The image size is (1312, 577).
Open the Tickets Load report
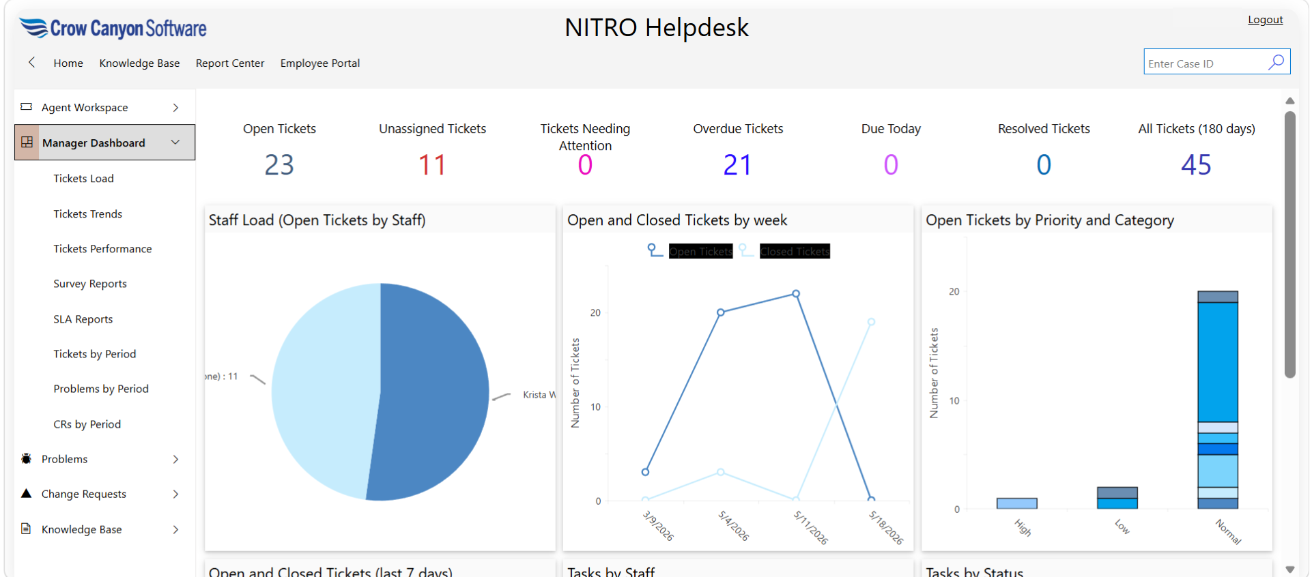83,178
